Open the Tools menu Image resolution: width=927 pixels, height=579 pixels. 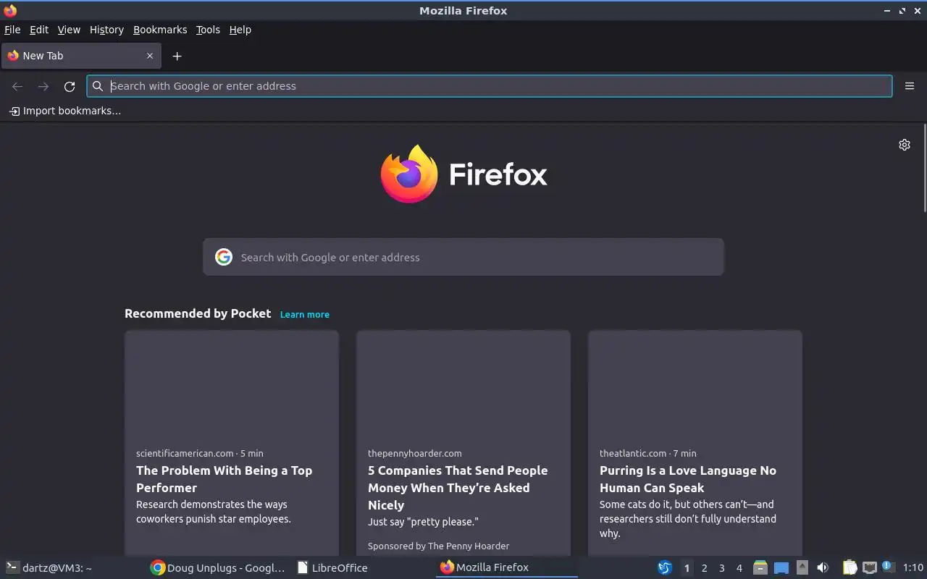[208, 30]
